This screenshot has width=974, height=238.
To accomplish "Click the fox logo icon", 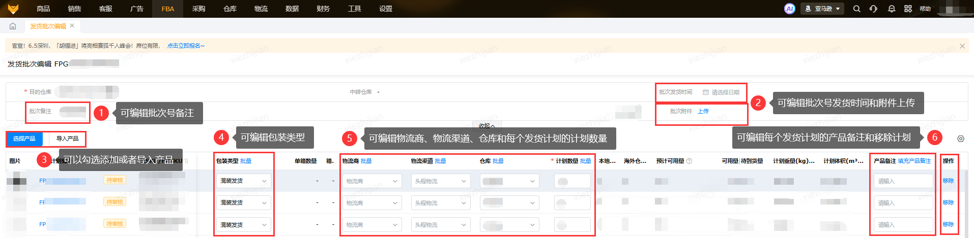I will tap(13, 9).
